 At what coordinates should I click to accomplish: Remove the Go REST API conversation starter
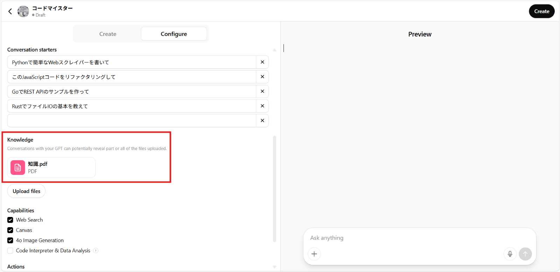point(262,91)
